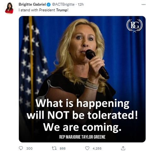Retweet this post via the arrows icon
The image size is (150, 154).
[54, 148]
